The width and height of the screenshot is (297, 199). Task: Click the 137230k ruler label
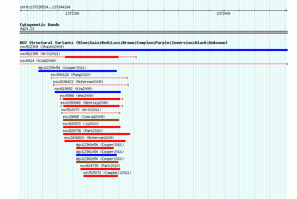coord(72,13)
